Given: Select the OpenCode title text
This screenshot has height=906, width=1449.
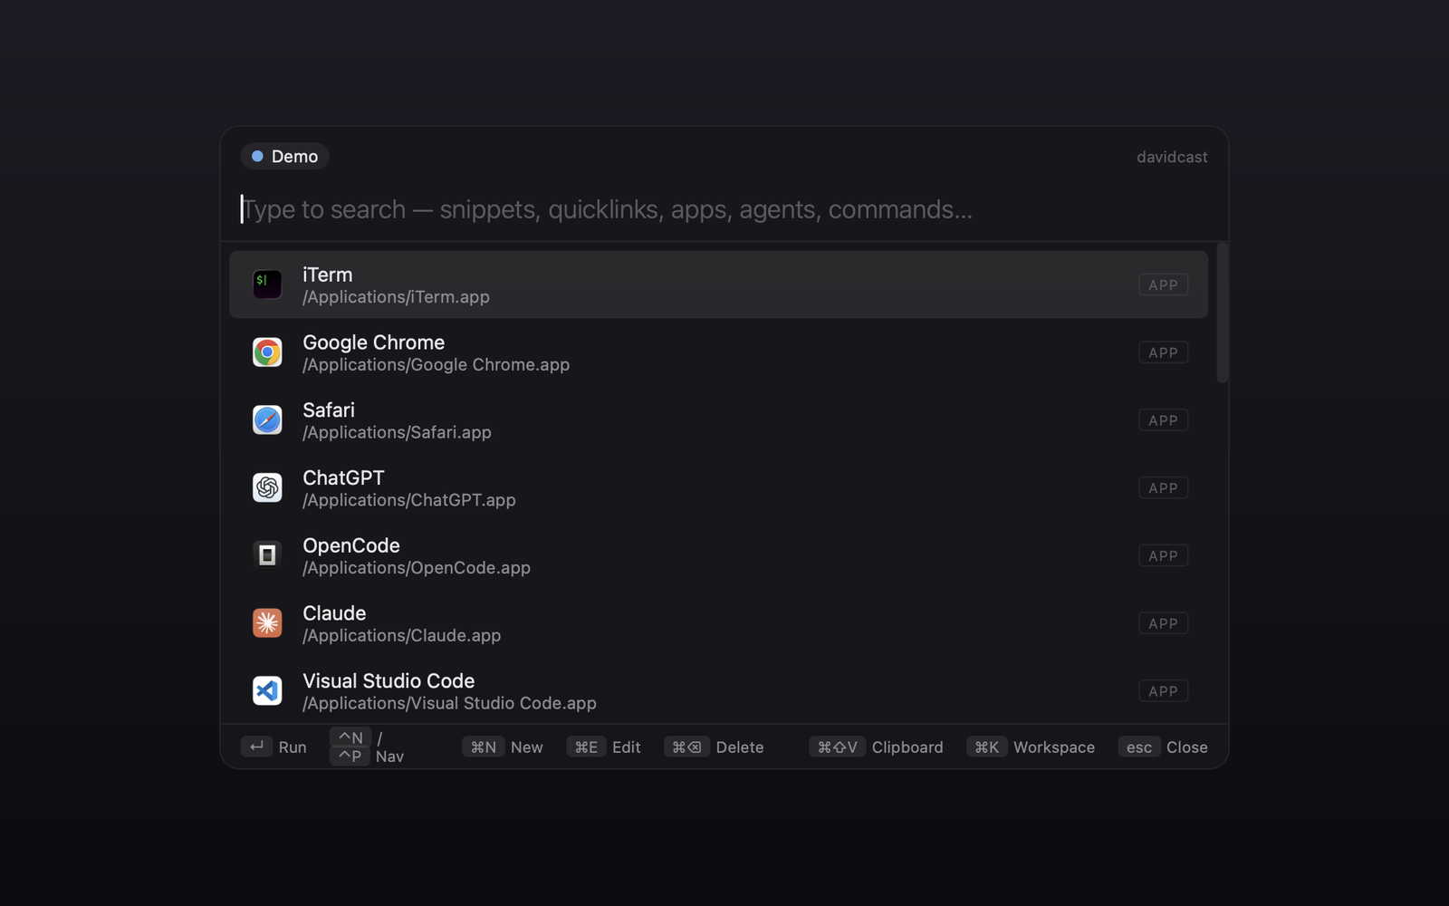Looking at the screenshot, I should (351, 545).
